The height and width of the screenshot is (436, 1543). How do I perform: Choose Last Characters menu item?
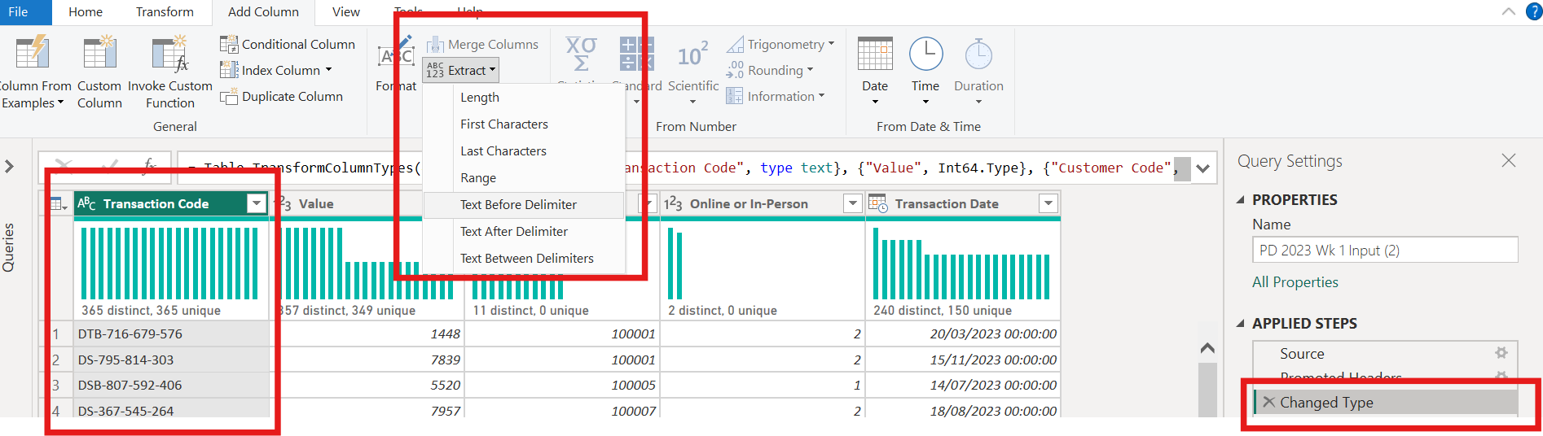coord(503,150)
